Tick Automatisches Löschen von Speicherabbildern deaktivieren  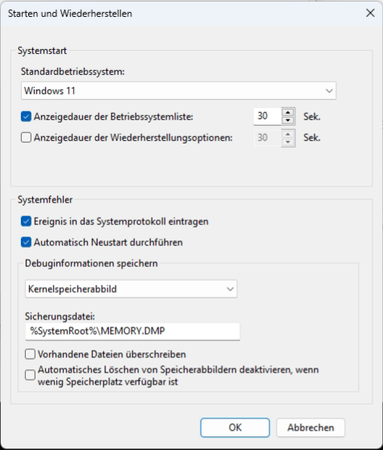click(x=30, y=375)
